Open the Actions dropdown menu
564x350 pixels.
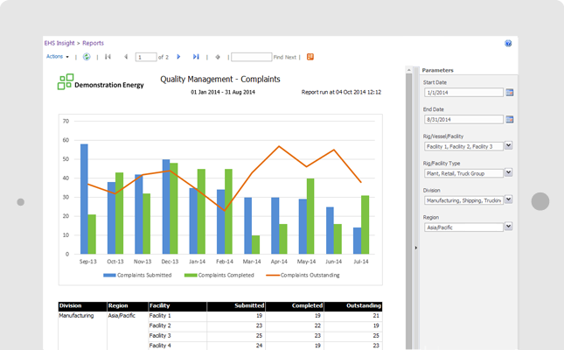[x=57, y=57]
